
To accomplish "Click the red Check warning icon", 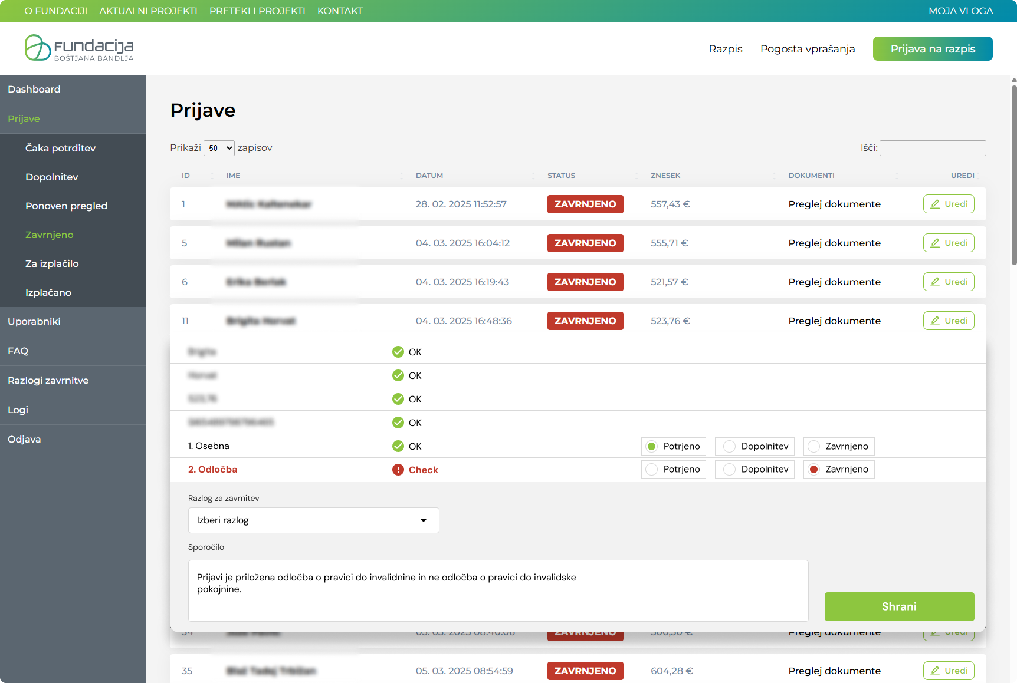I will (x=398, y=470).
